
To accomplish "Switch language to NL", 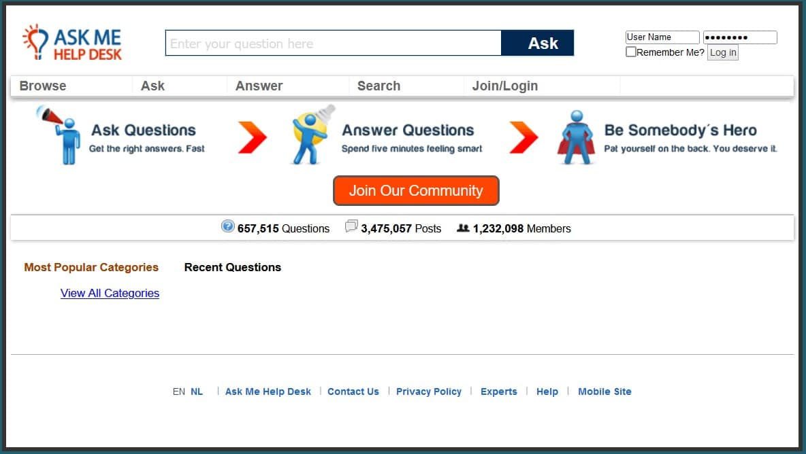I will (196, 391).
